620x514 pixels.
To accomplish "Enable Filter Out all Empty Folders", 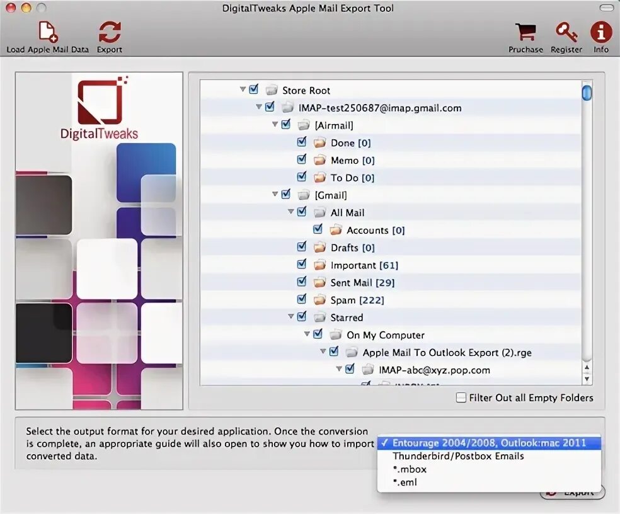I will click(x=461, y=397).
